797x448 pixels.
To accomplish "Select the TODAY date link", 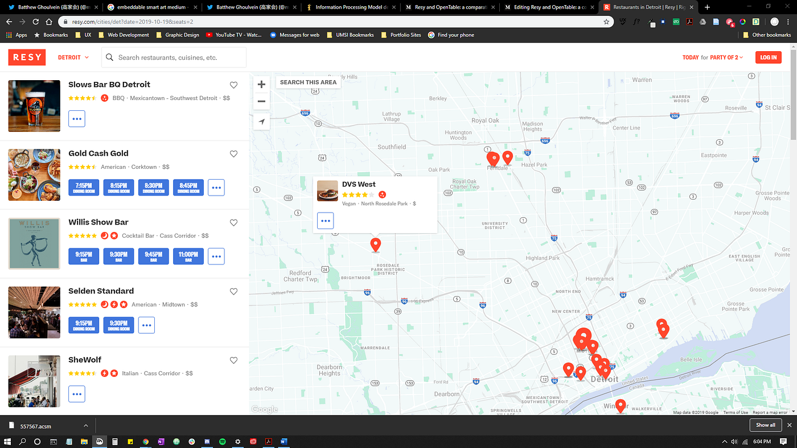I will pyautogui.click(x=691, y=57).
